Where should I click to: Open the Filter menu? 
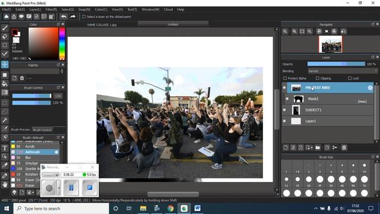(x=51, y=10)
